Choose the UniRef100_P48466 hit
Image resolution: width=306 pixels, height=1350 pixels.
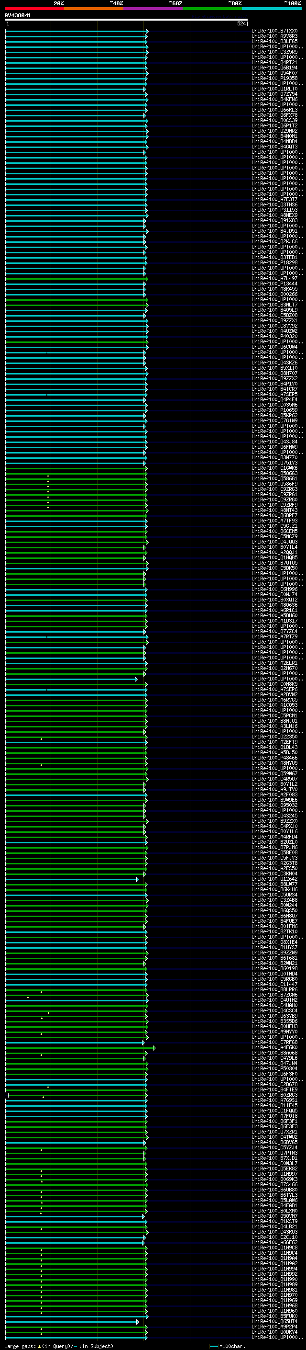point(274,758)
